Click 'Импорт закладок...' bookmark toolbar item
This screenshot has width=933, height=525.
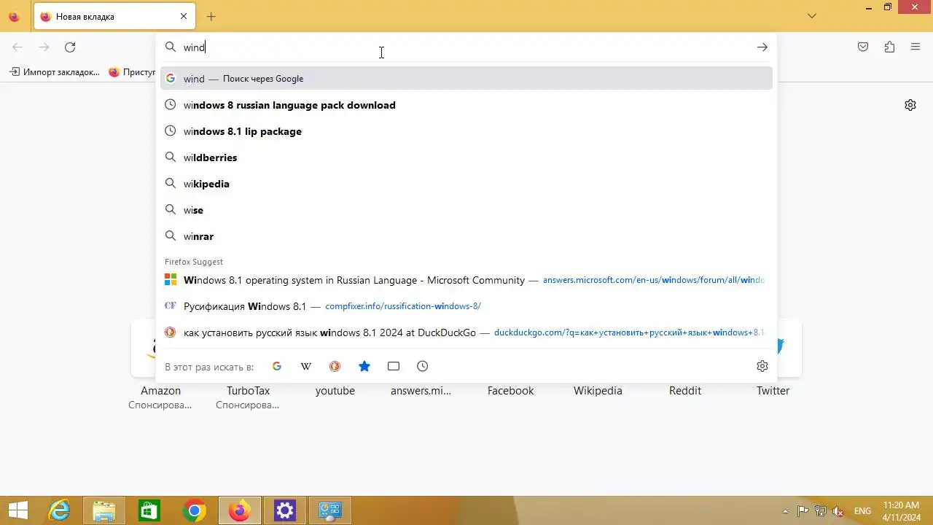pyautogui.click(x=55, y=72)
